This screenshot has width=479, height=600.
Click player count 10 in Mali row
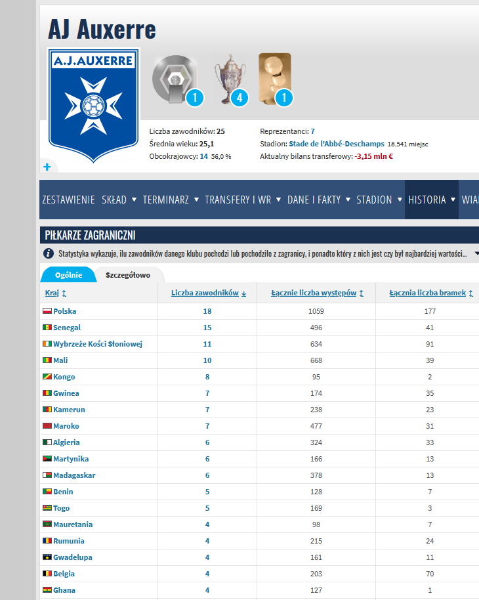click(x=207, y=360)
